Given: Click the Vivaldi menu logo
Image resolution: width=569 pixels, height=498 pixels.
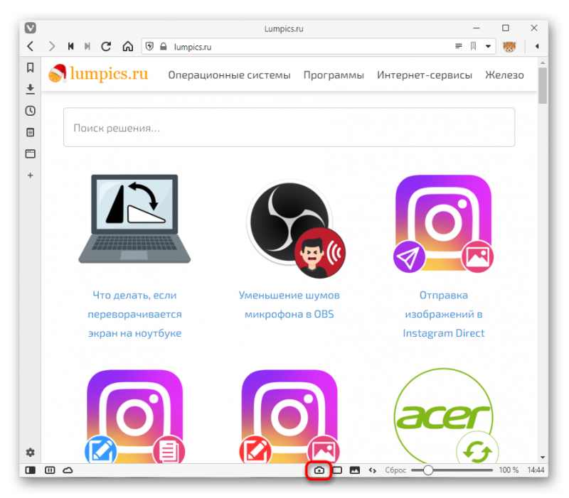Looking at the screenshot, I should click(x=31, y=28).
